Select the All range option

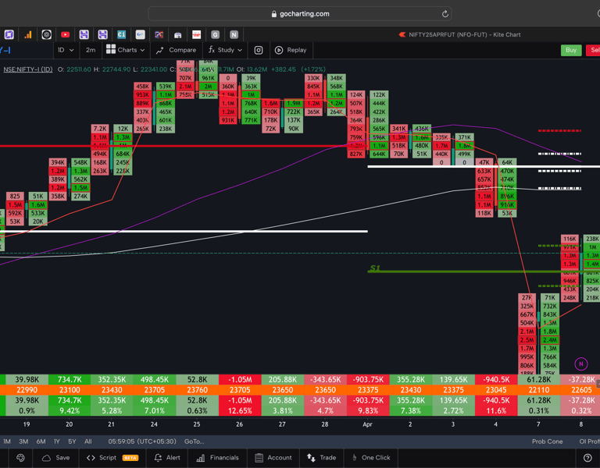tap(88, 441)
